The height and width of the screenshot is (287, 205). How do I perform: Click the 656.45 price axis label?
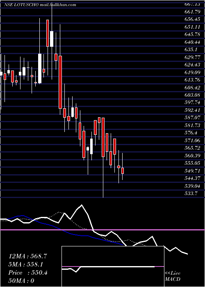(193, 20)
